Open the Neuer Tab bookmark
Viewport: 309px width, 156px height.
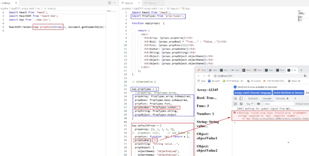click(294, 81)
